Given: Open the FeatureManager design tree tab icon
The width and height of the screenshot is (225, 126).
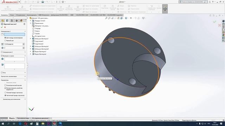Looking at the screenshot, I should tap(2, 21).
